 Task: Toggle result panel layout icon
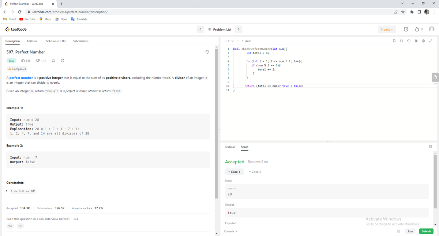pyautogui.click(x=431, y=147)
